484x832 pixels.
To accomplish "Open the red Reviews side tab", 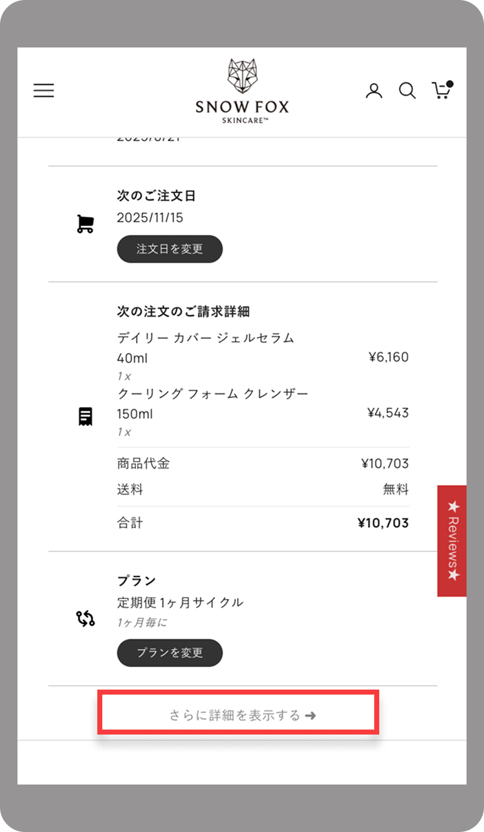I will tap(452, 541).
